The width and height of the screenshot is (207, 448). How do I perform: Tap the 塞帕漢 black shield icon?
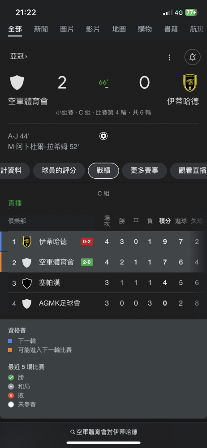click(x=26, y=283)
